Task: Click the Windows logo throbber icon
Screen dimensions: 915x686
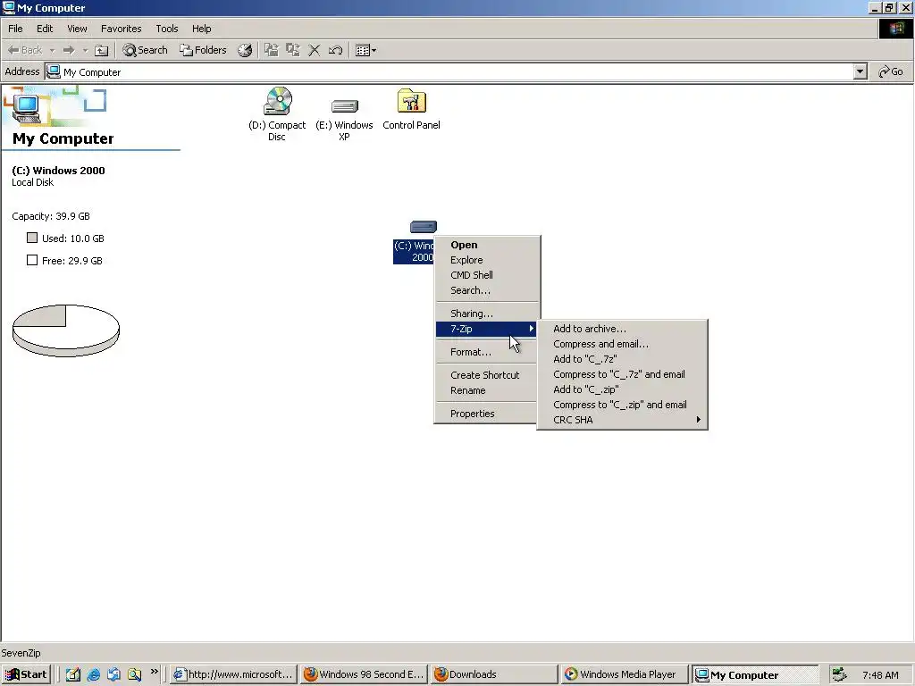Action: pyautogui.click(x=895, y=29)
